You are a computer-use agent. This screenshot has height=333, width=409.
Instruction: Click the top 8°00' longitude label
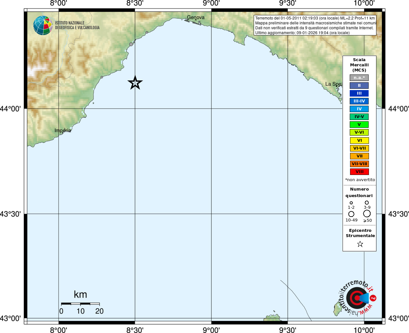[59, 3]
